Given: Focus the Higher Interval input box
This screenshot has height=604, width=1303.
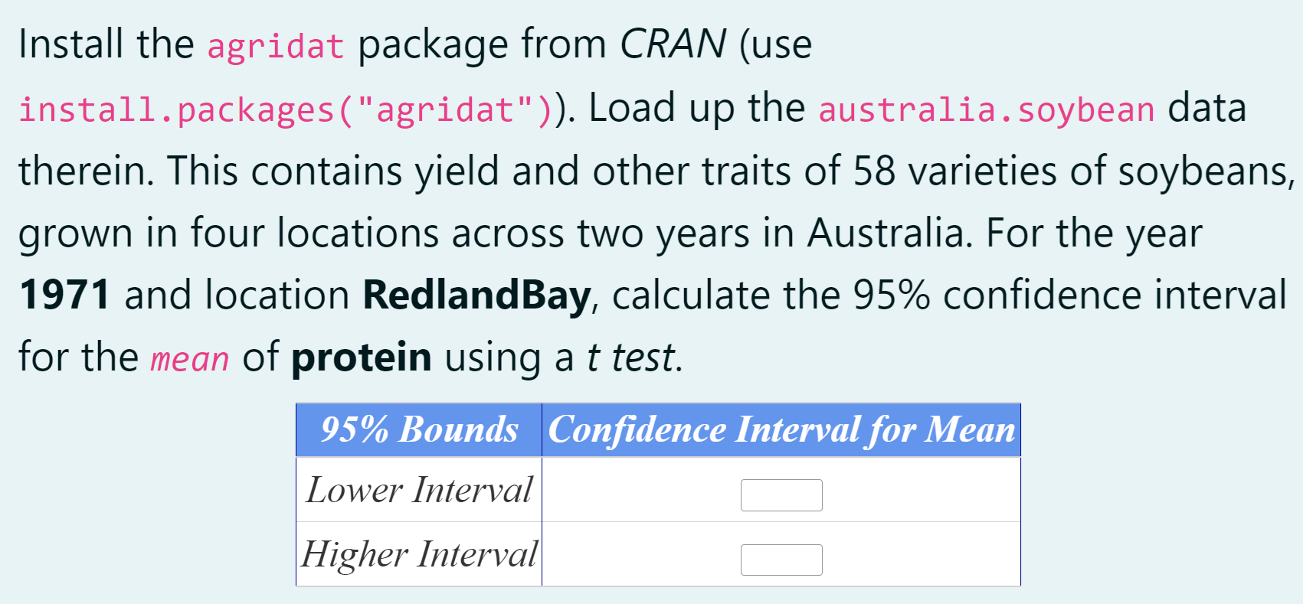Looking at the screenshot, I should (781, 560).
